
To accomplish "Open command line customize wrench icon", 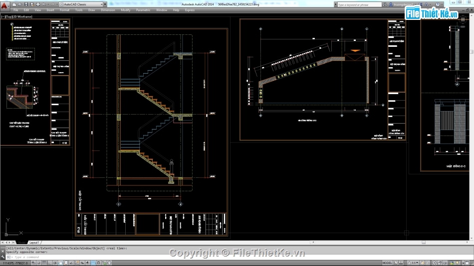I will point(2,257).
